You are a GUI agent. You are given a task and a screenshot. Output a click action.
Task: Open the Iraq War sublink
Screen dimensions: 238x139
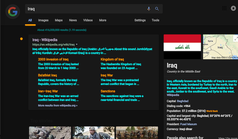point(107,75)
